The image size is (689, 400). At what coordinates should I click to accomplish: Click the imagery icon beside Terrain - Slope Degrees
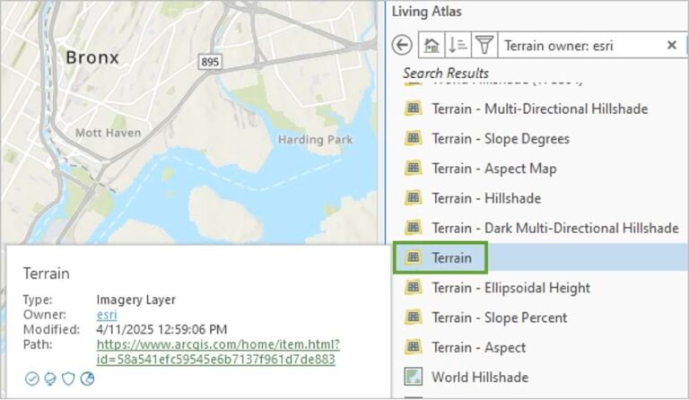tap(413, 138)
